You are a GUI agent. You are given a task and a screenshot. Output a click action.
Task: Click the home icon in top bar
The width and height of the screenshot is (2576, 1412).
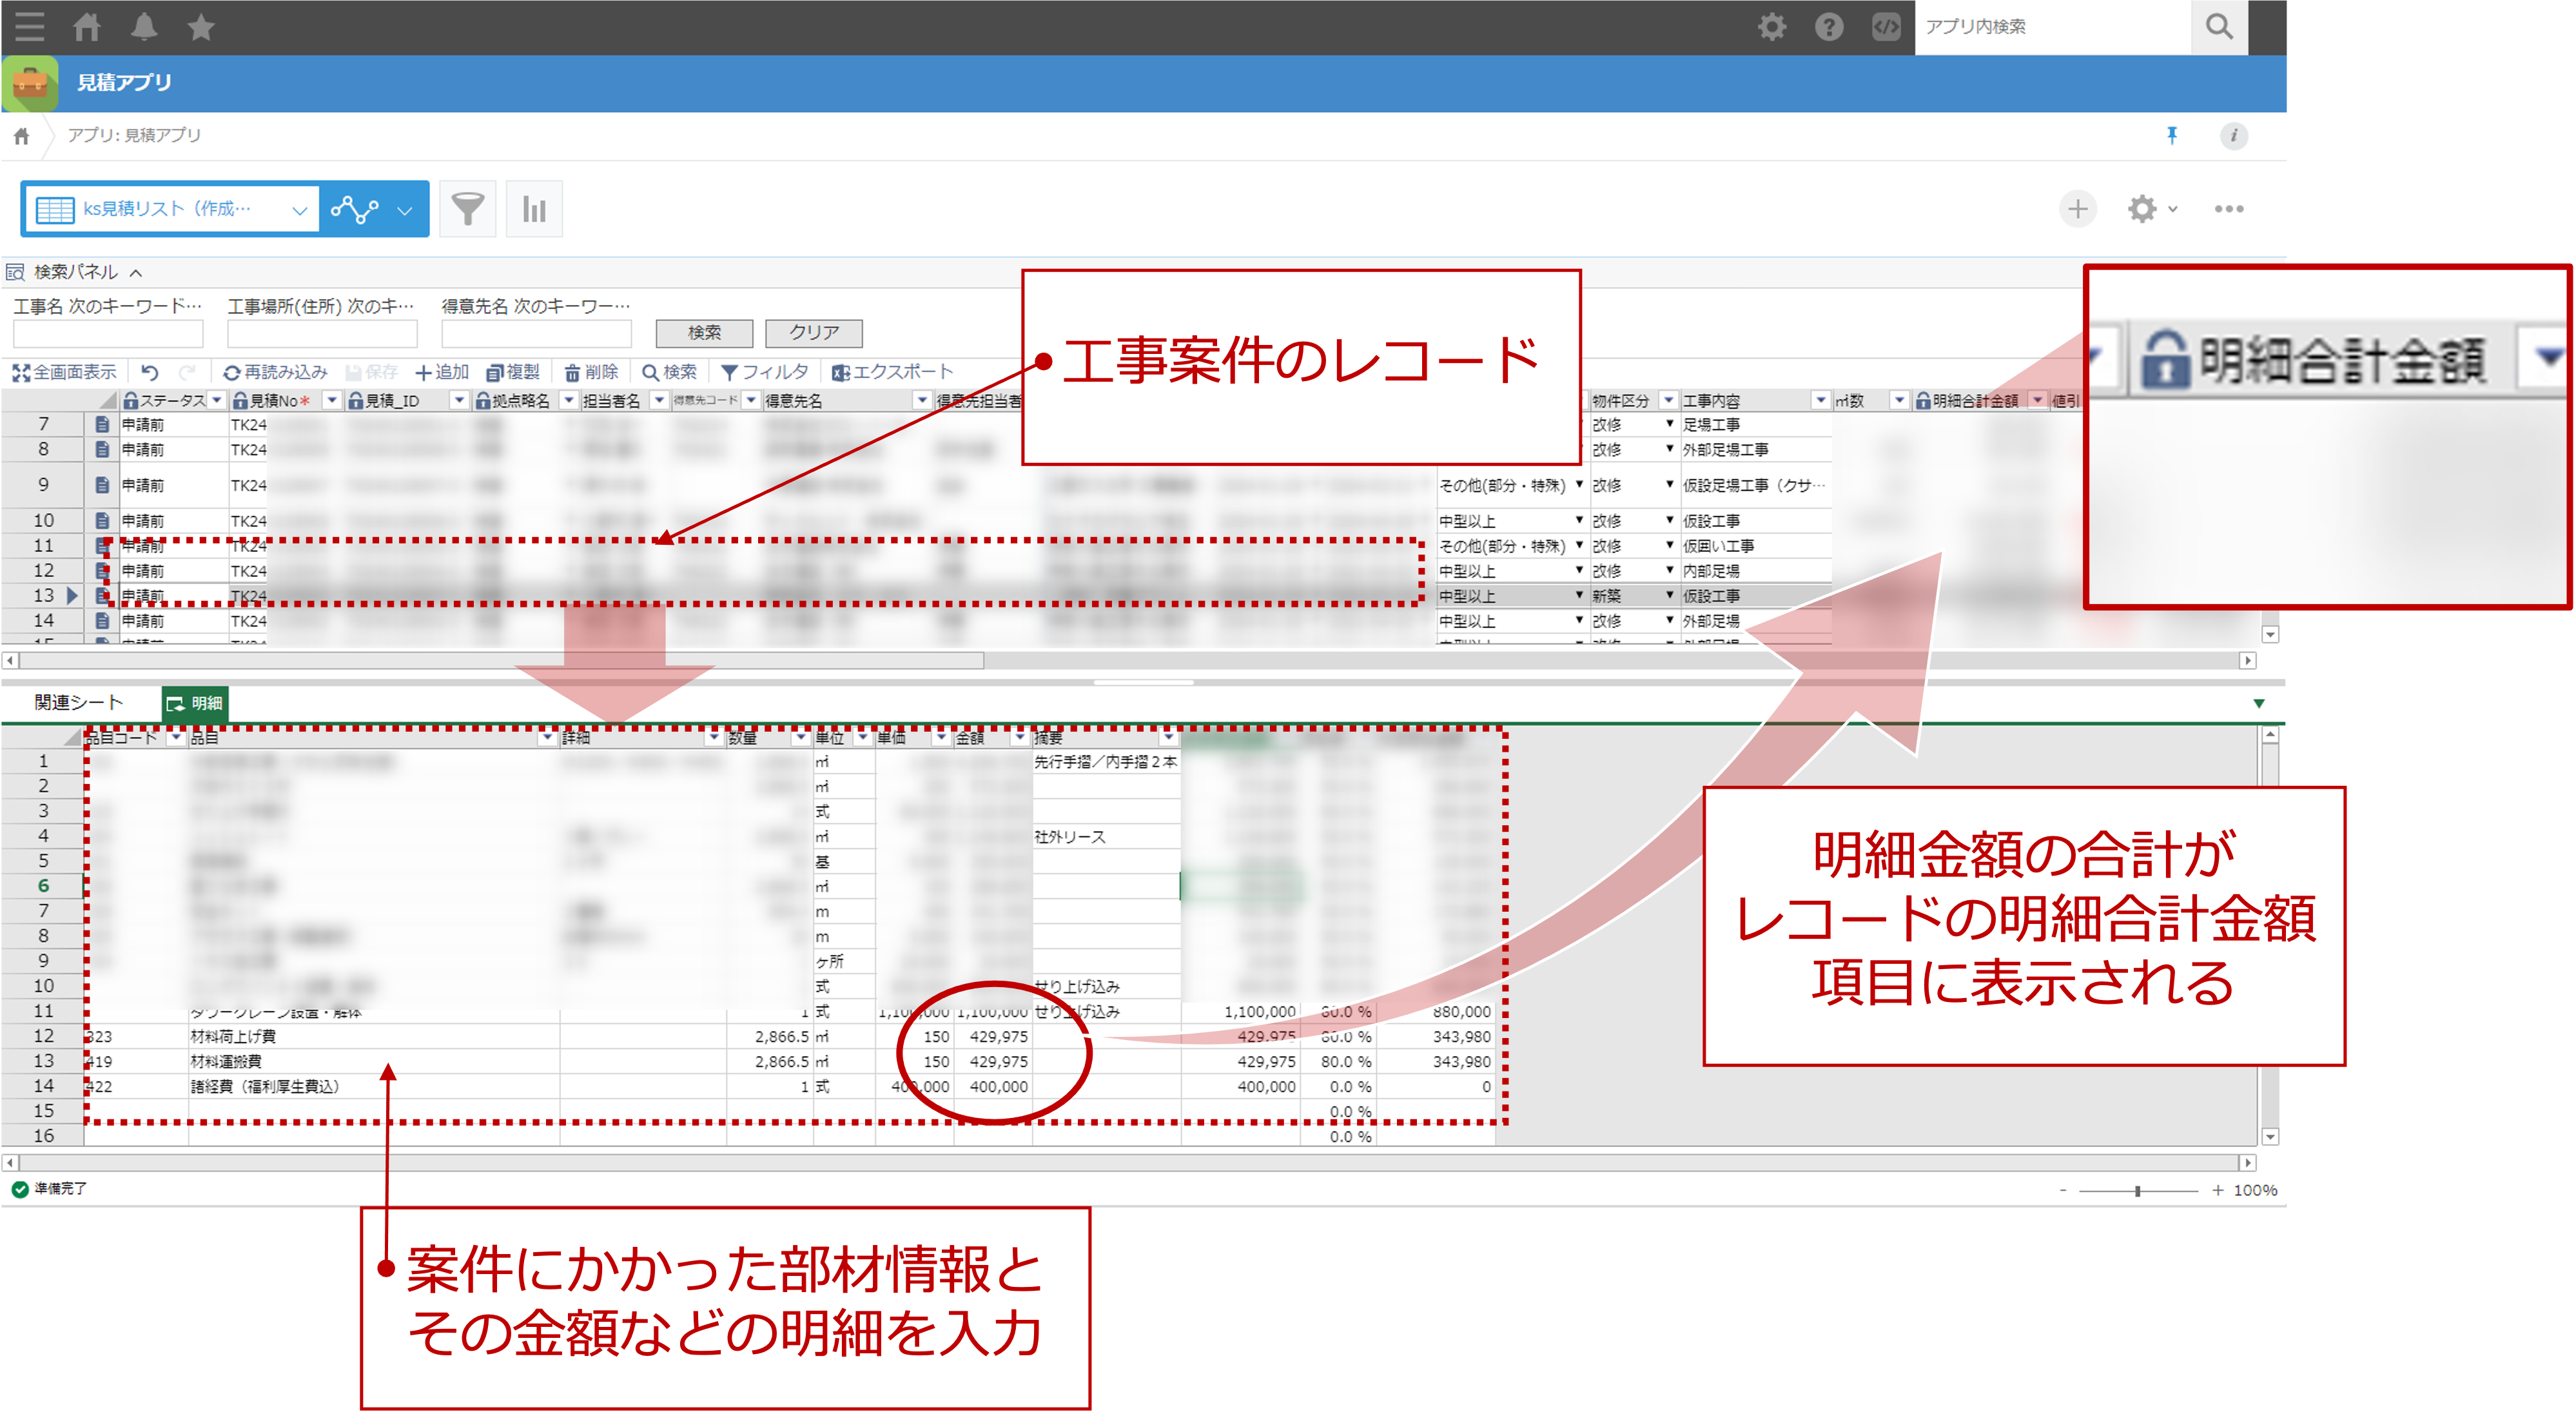point(87,27)
